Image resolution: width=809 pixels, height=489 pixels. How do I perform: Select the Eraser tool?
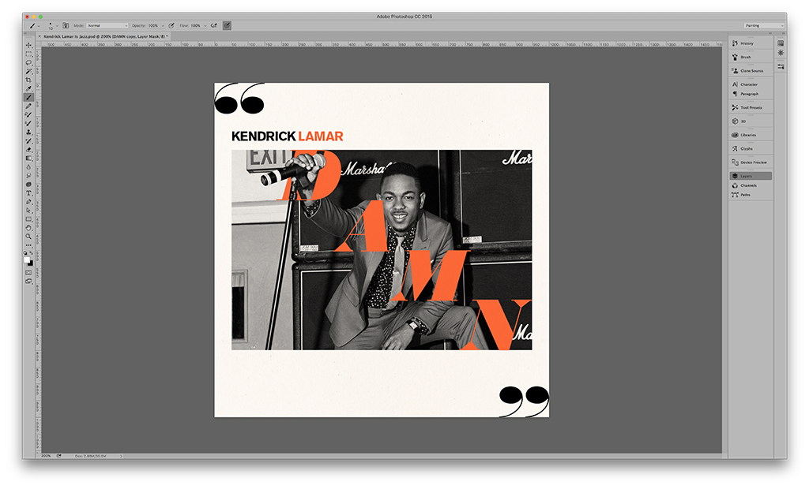click(29, 149)
